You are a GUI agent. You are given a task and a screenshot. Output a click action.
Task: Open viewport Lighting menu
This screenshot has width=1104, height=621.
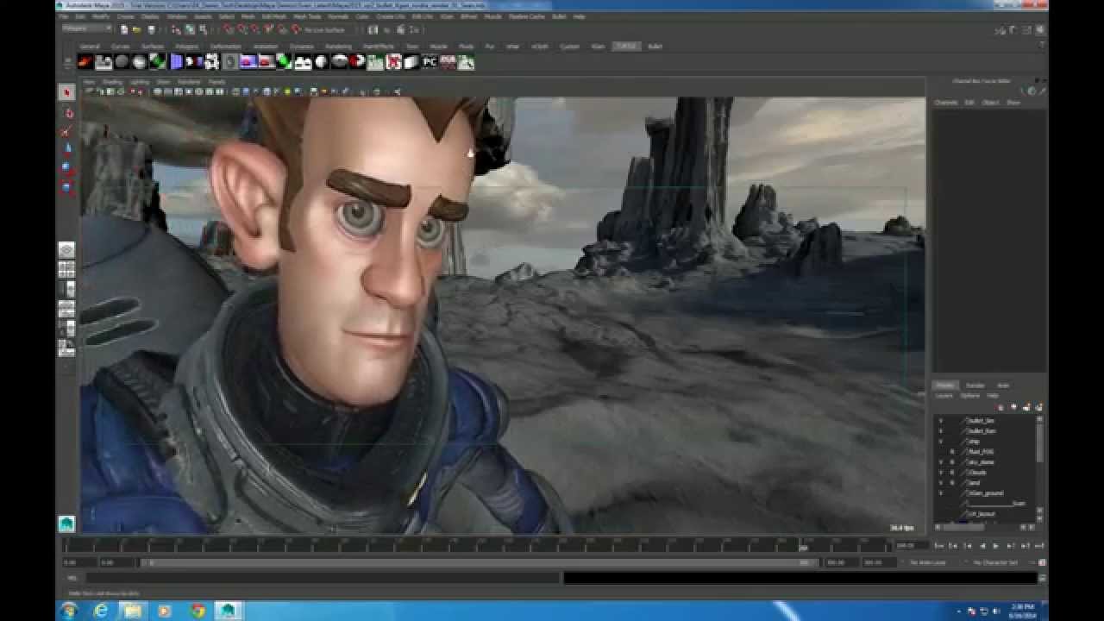[139, 82]
